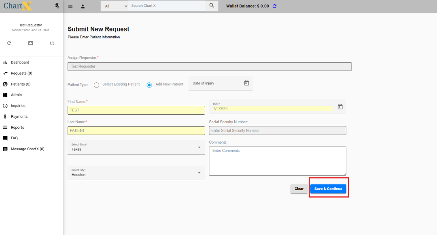437x235 pixels.
Task: Click the Clear button
Action: click(x=299, y=189)
